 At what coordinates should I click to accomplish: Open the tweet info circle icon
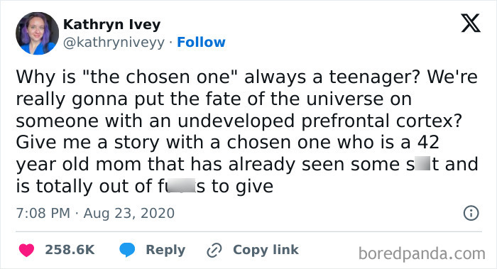tap(471, 213)
